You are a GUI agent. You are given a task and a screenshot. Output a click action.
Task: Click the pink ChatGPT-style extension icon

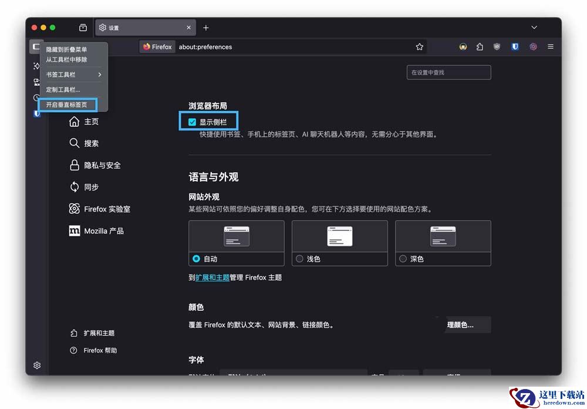point(533,47)
